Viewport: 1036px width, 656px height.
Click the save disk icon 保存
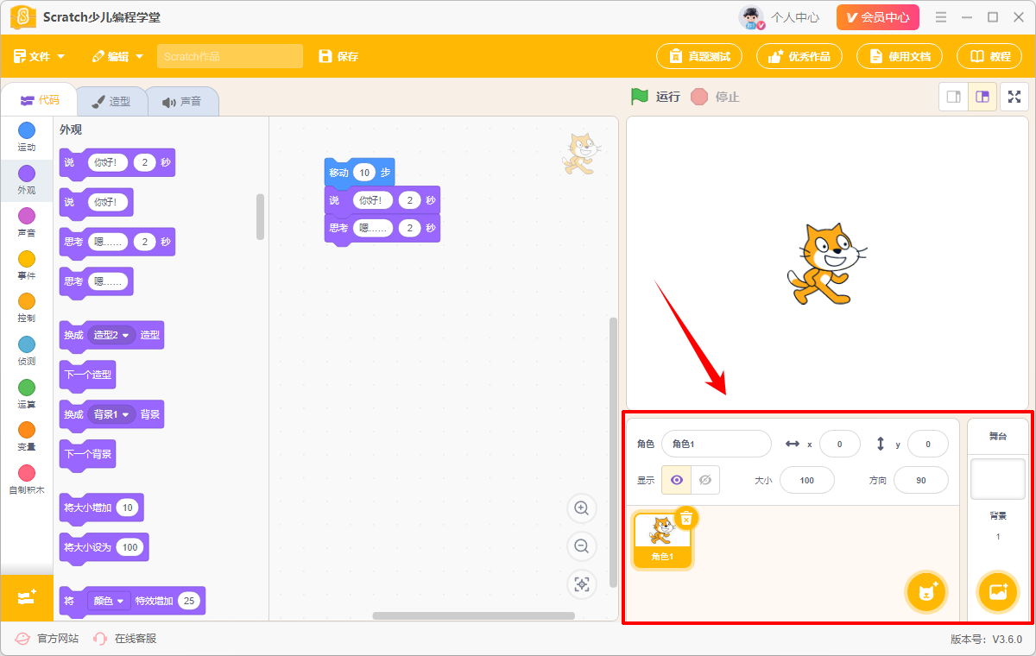point(338,57)
